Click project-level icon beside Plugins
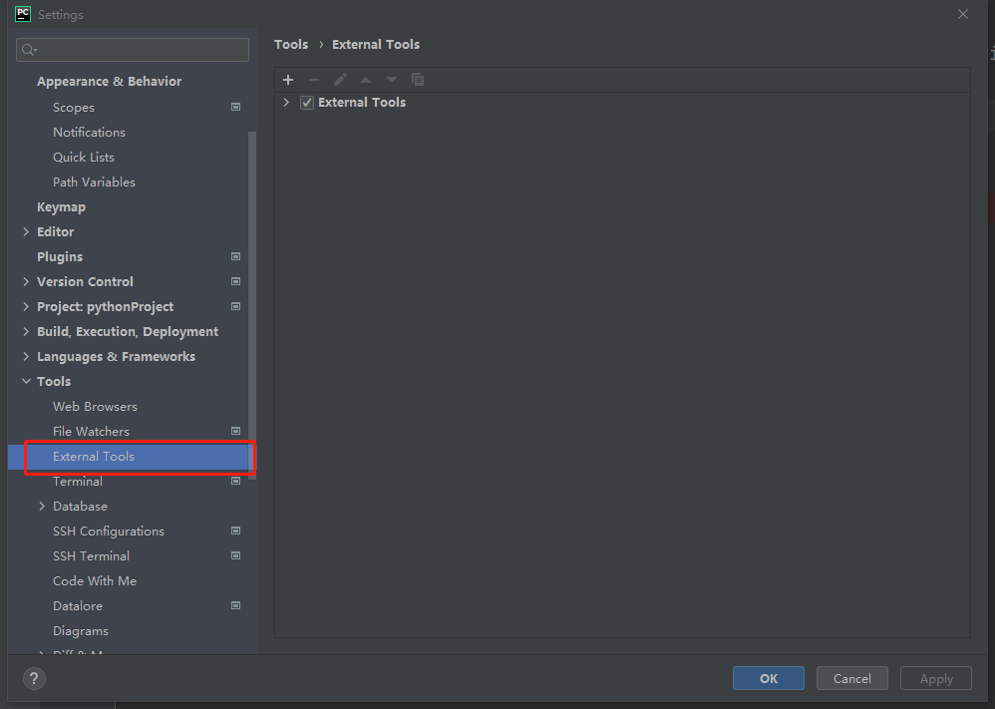This screenshot has height=709, width=995. click(x=235, y=256)
